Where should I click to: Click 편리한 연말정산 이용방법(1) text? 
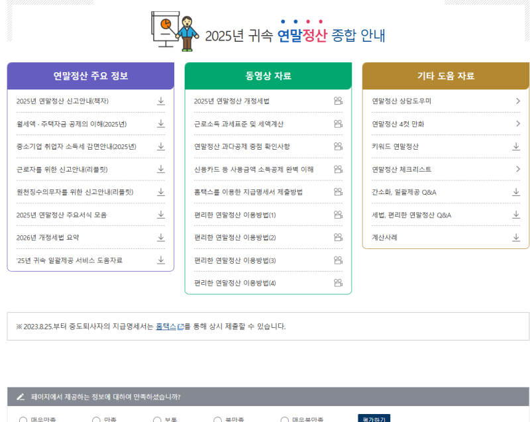pyautogui.click(x=235, y=215)
